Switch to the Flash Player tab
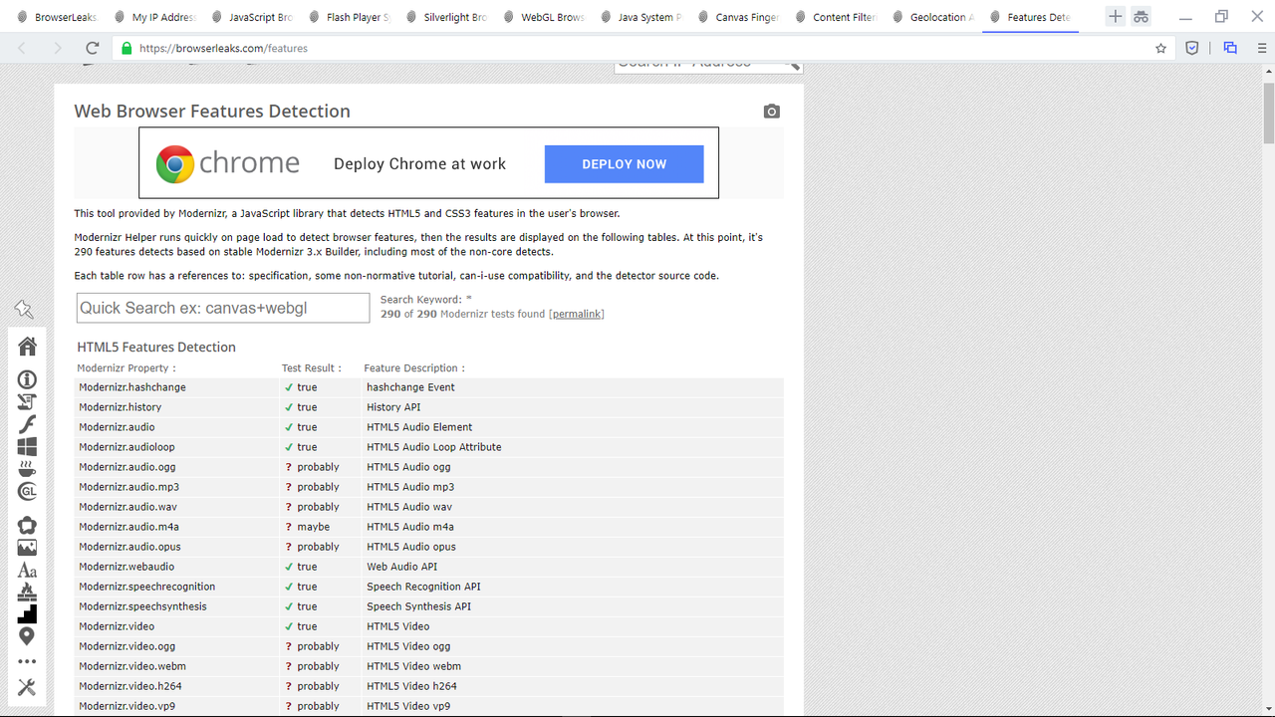The image size is (1275, 717). pyautogui.click(x=349, y=17)
